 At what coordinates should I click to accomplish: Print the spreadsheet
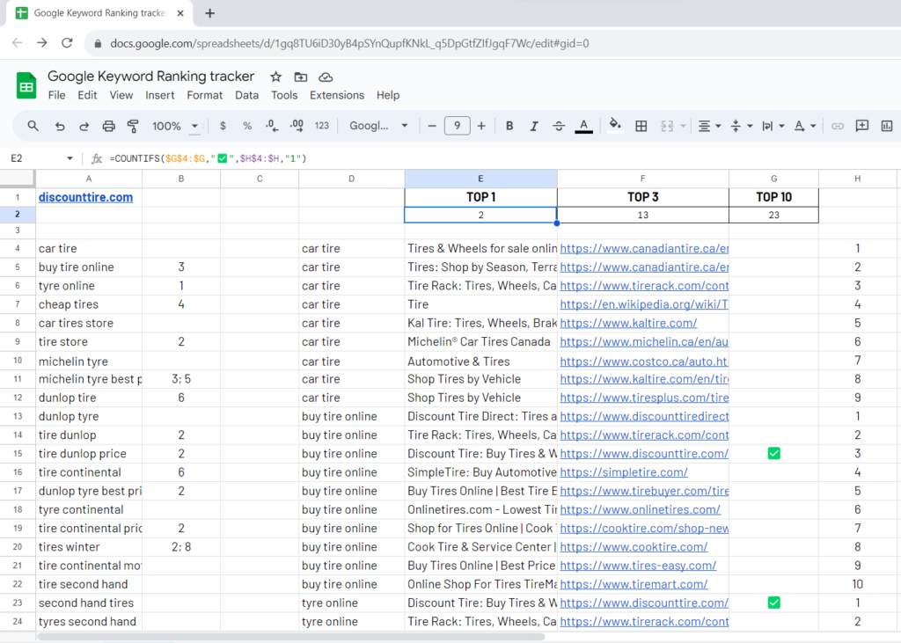coord(108,126)
